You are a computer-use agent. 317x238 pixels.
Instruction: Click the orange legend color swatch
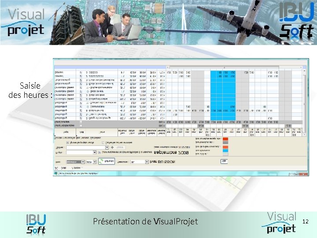click(225, 147)
